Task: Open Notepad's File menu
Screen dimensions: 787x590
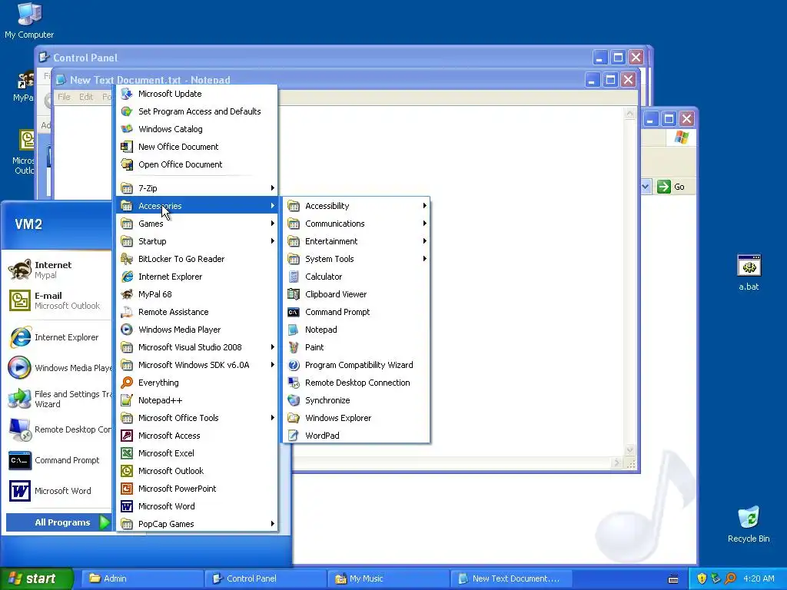Action: (64, 97)
